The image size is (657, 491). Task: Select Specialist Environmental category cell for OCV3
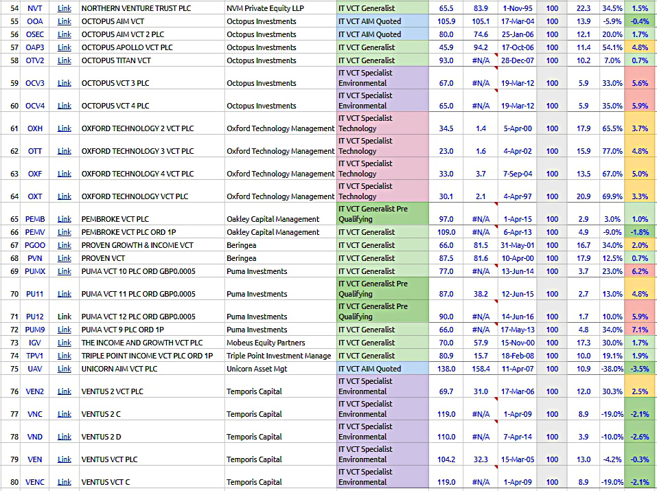(382, 78)
